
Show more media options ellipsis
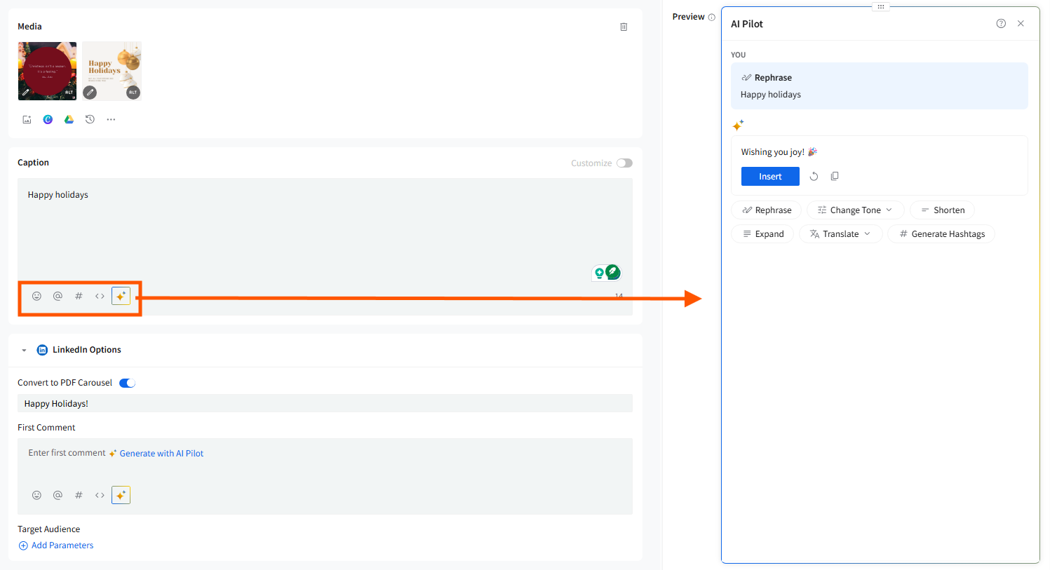tap(111, 120)
